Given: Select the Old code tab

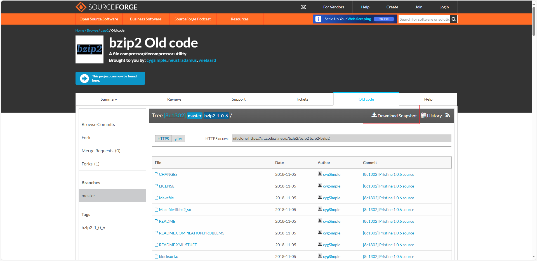Looking at the screenshot, I should point(366,99).
